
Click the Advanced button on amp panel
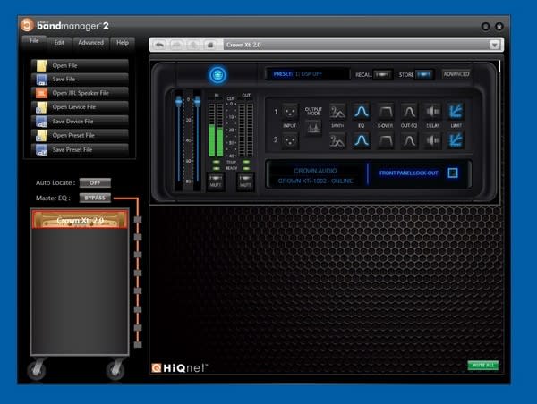click(456, 74)
